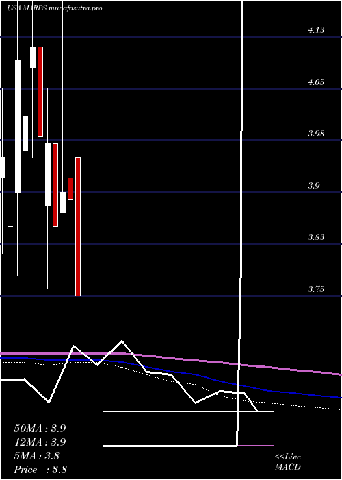Click the tall white candle reaching 4.1
This screenshot has width=342, height=480.
(18, 126)
